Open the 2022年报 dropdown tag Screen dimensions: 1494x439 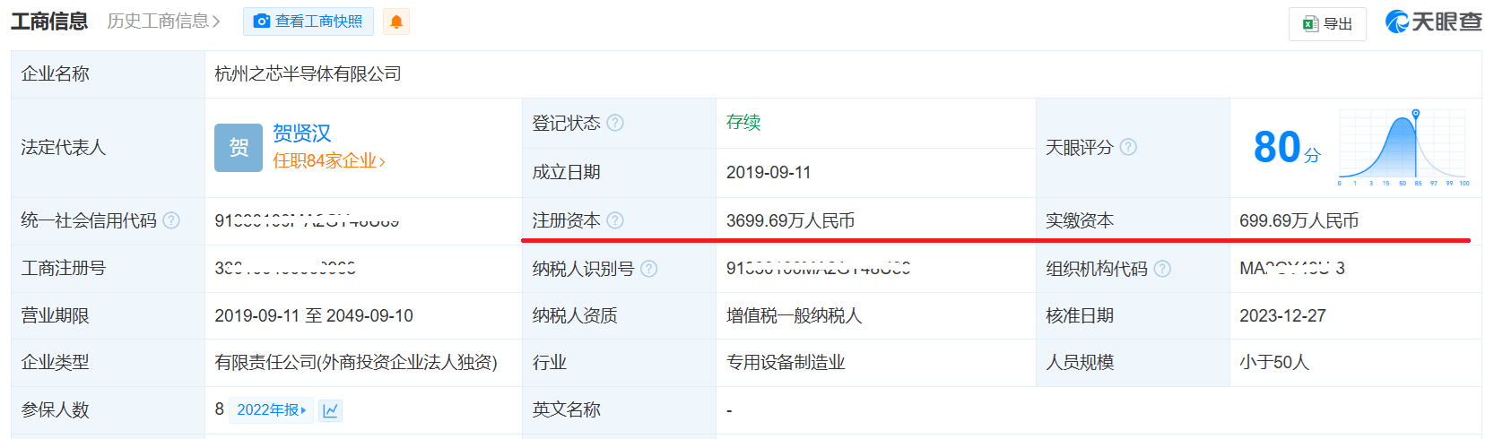[x=271, y=409]
